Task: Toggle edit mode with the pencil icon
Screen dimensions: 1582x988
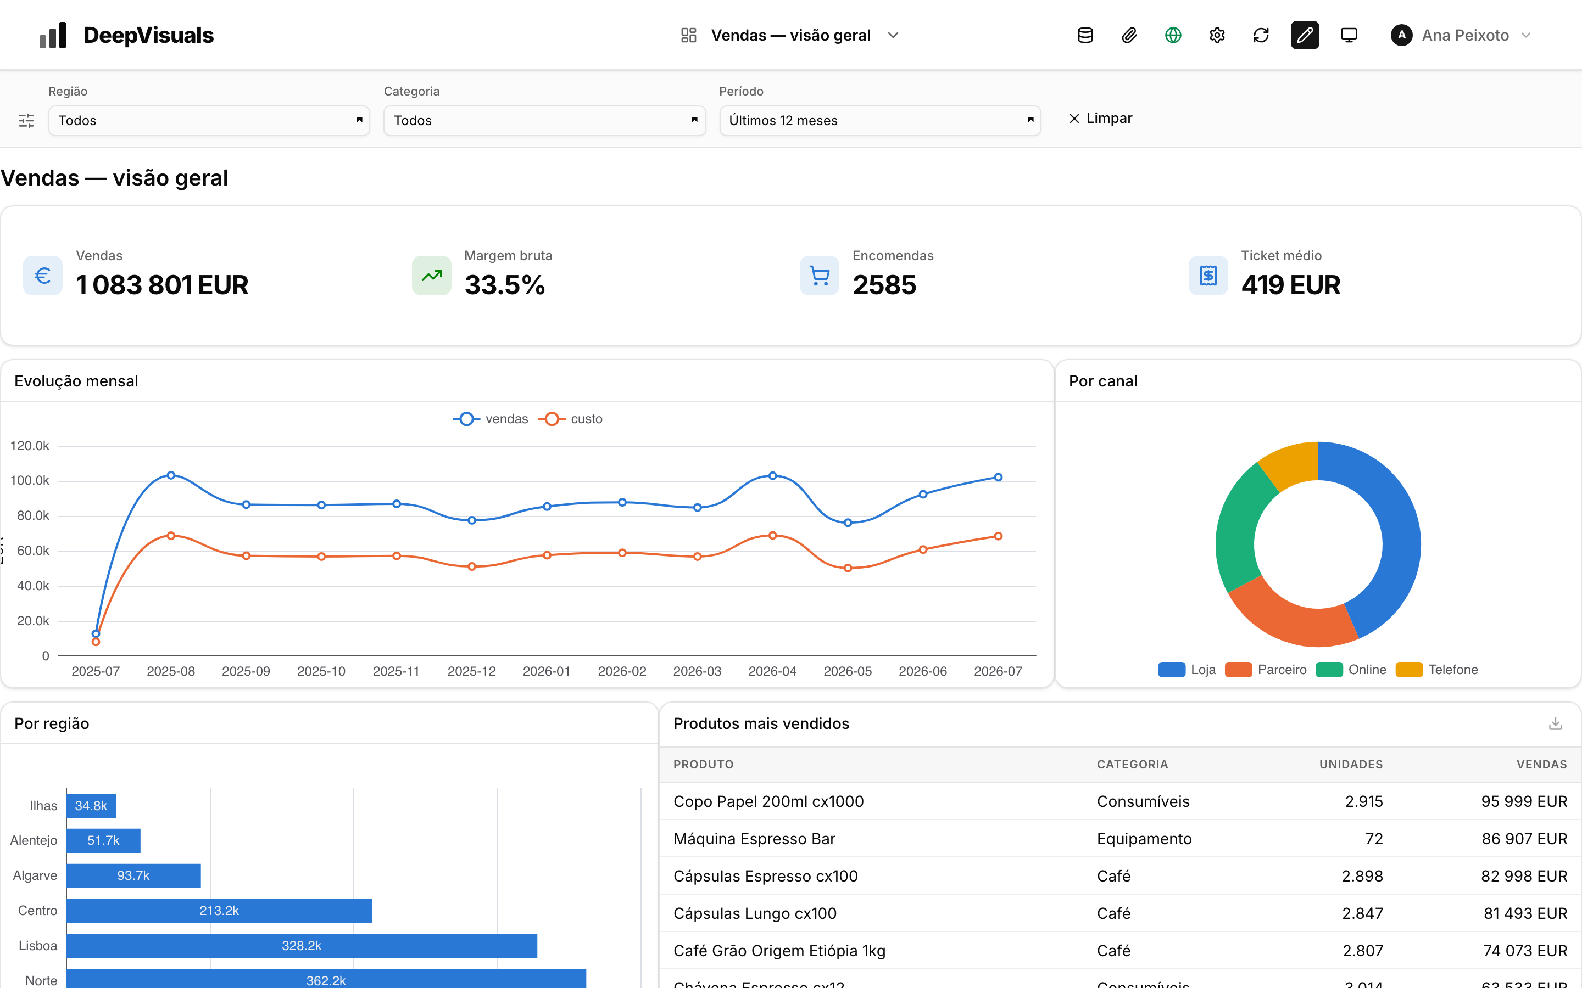Action: click(1305, 35)
